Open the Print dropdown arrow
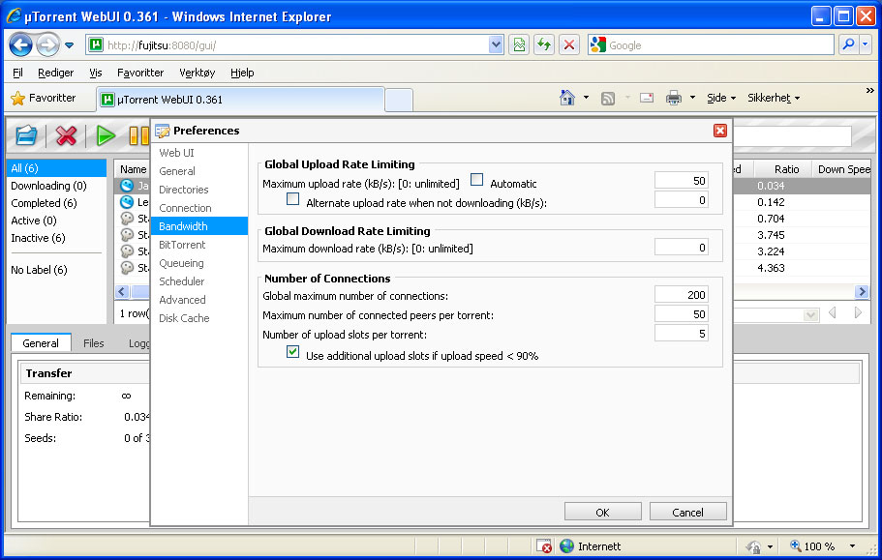The height and width of the screenshot is (560, 882). point(692,98)
